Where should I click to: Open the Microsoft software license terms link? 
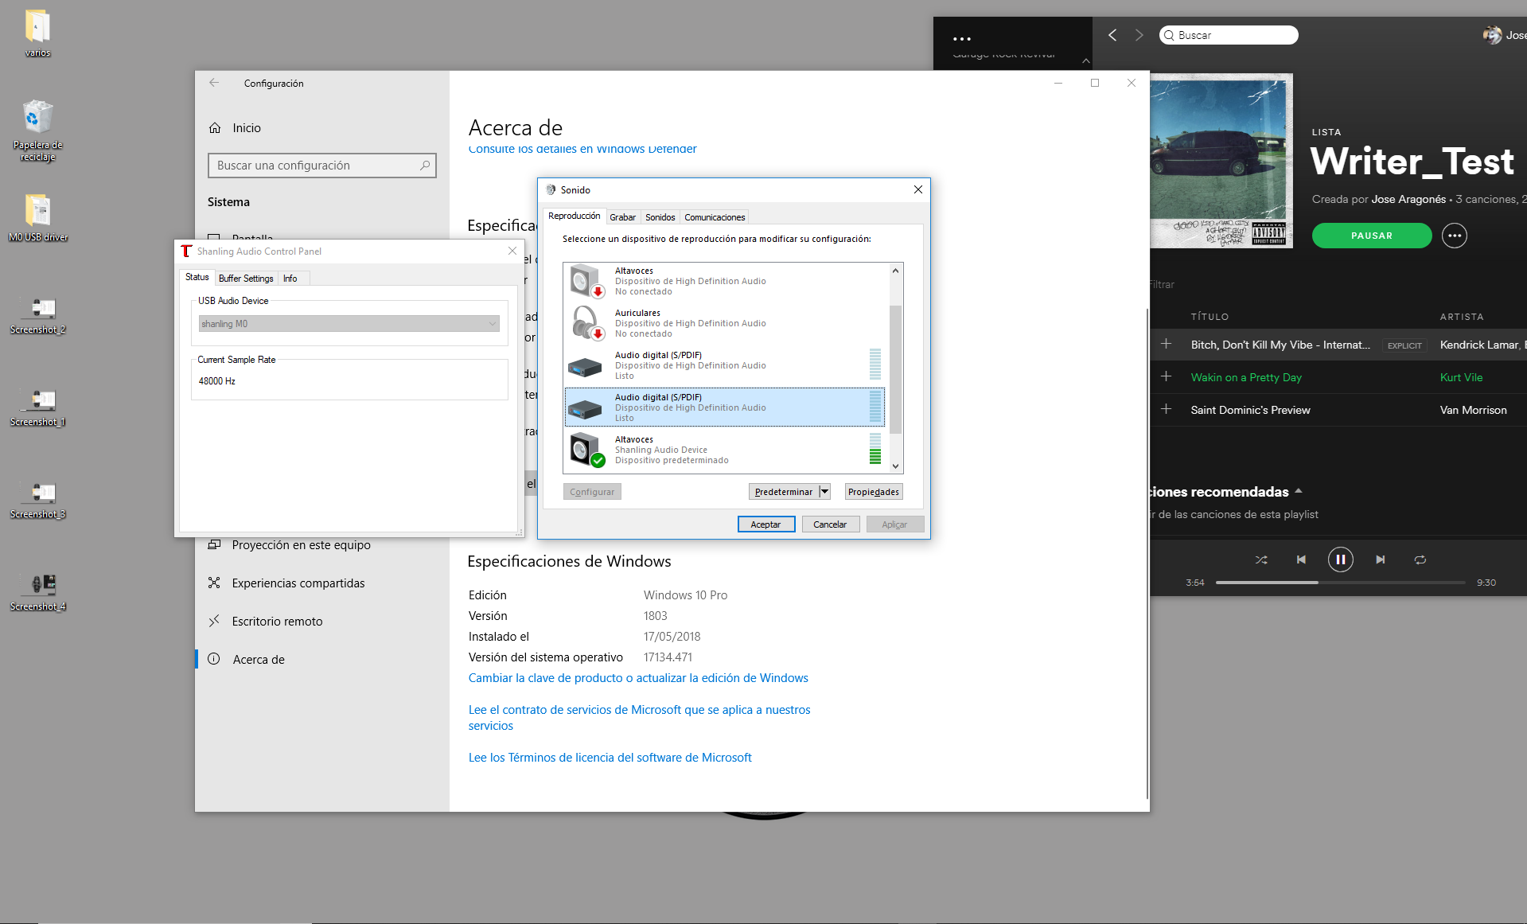(x=610, y=758)
